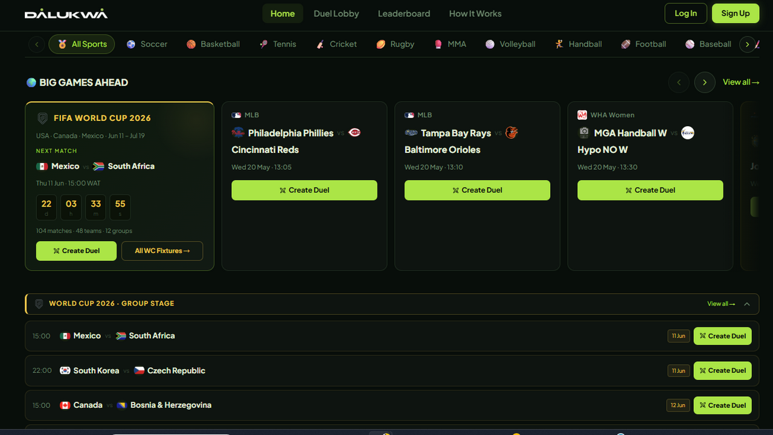Click the cricket bat icon
The height and width of the screenshot is (435, 773).
tap(320, 44)
